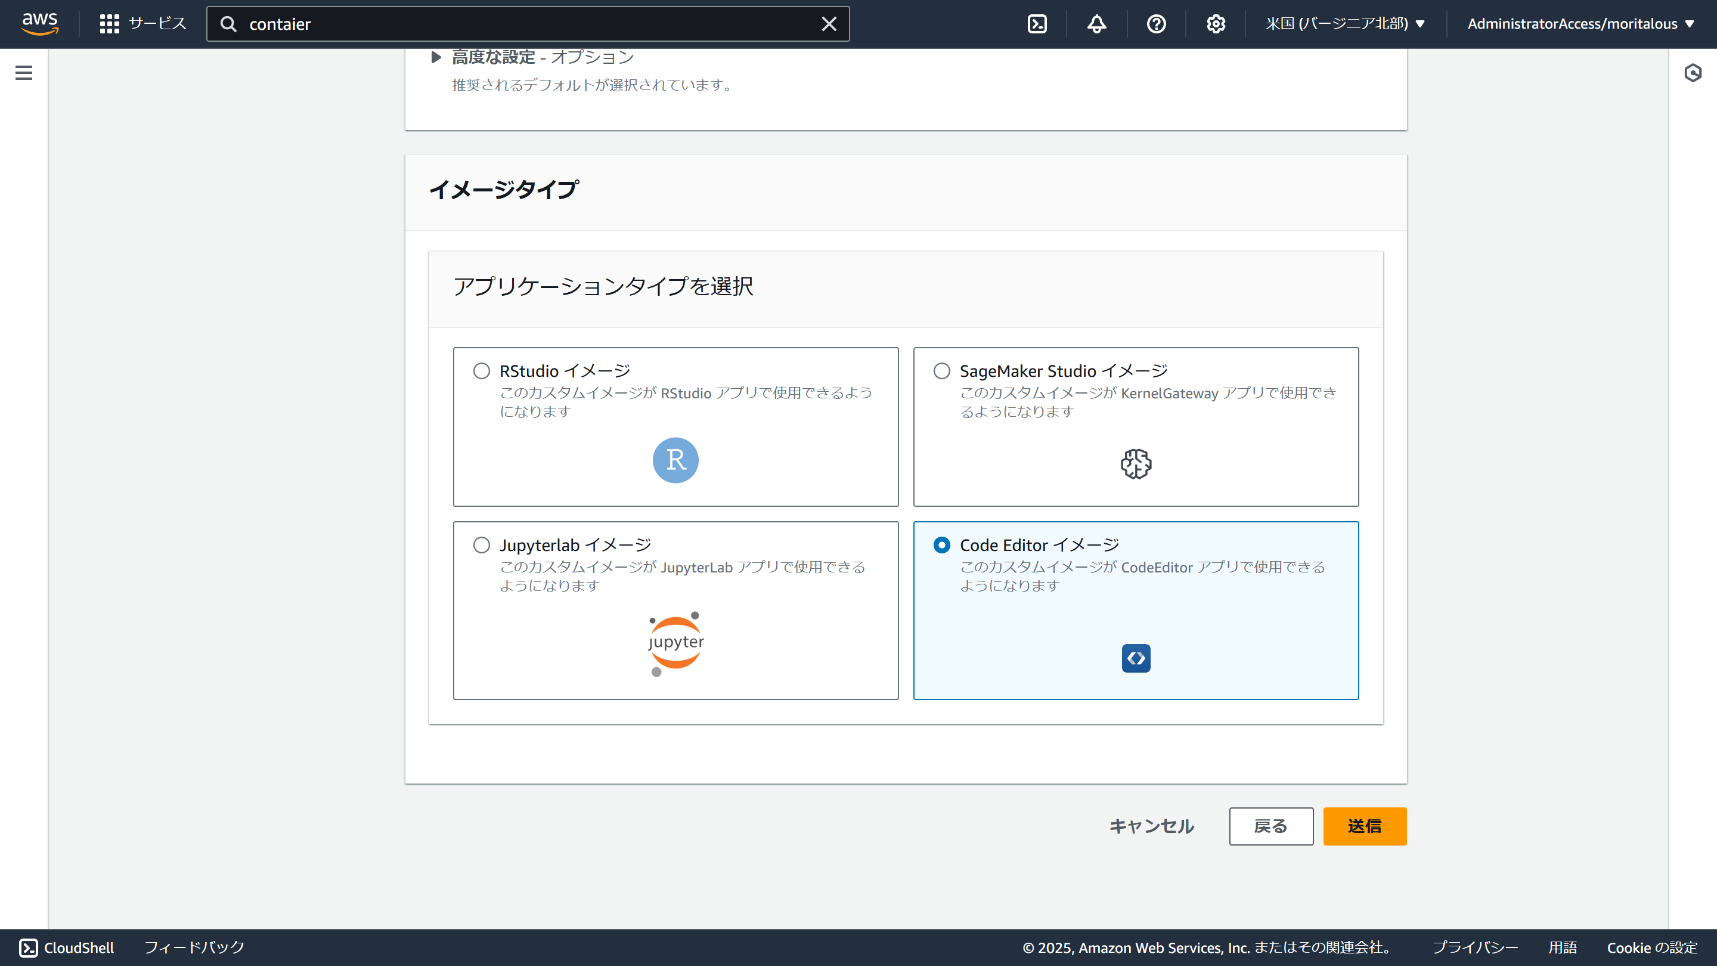Select the RStudio イメージ radio button
Screen dimensions: 1717x966
[481, 371]
